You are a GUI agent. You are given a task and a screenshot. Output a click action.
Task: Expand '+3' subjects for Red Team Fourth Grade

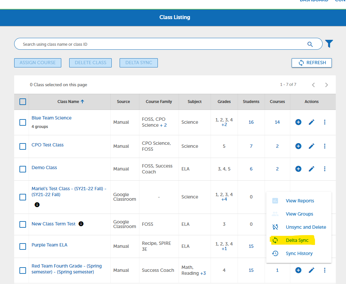click(203, 273)
